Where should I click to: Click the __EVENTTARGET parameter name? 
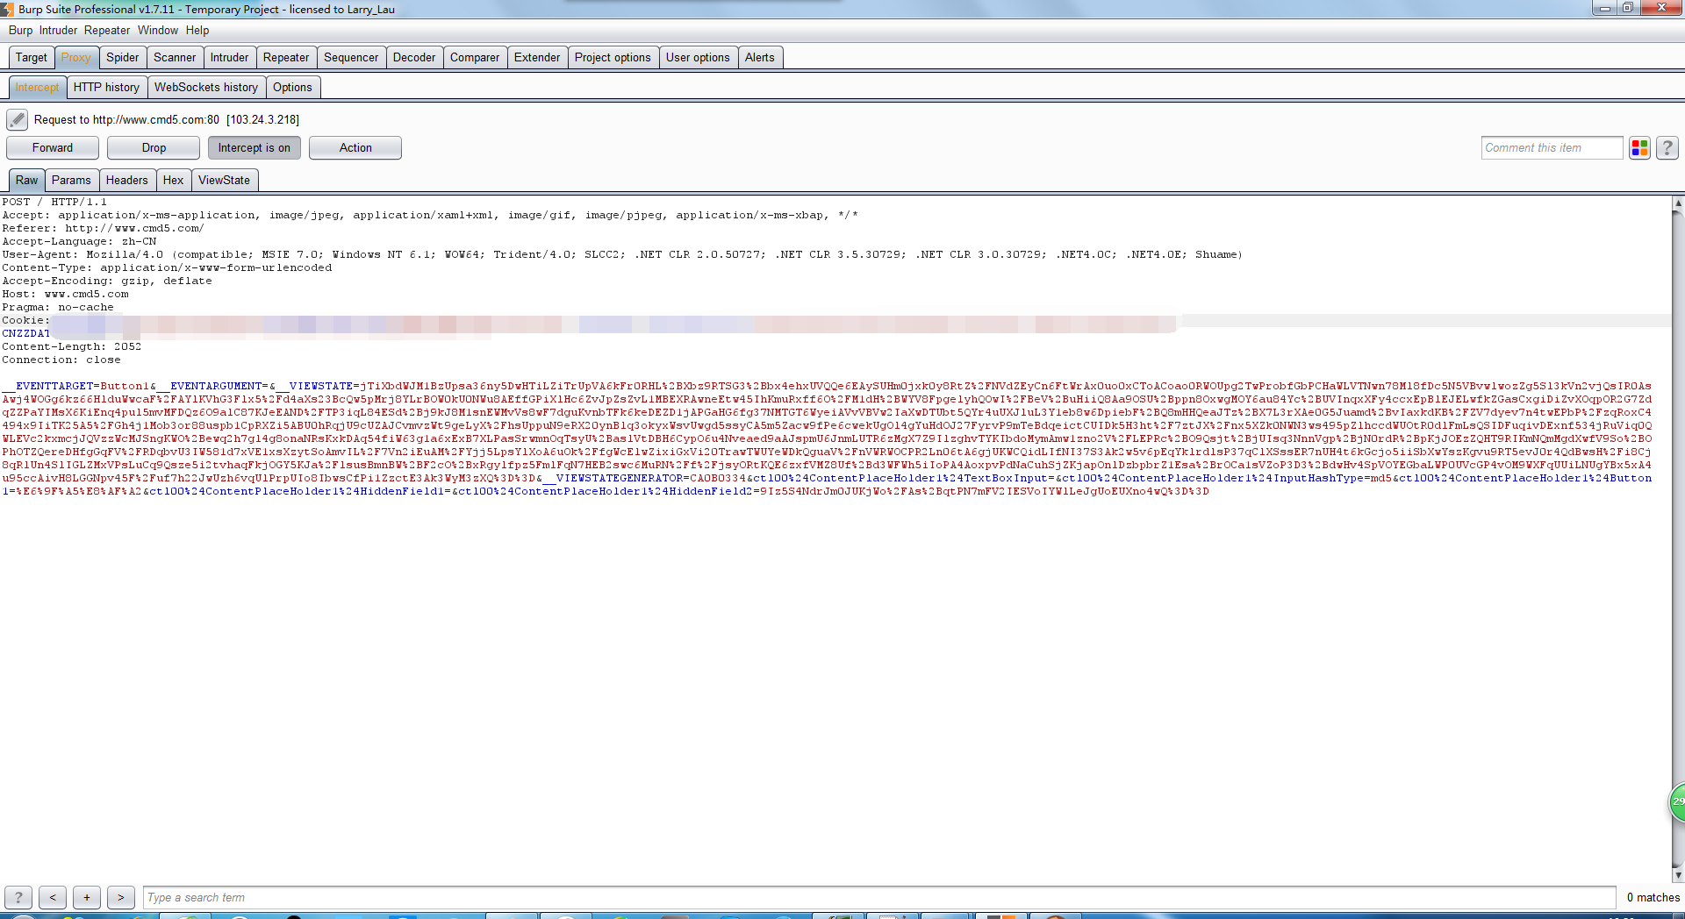tap(47, 386)
